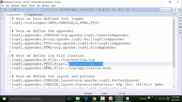
Task: Expand the Run dropdown arrow
Action: 70,10
